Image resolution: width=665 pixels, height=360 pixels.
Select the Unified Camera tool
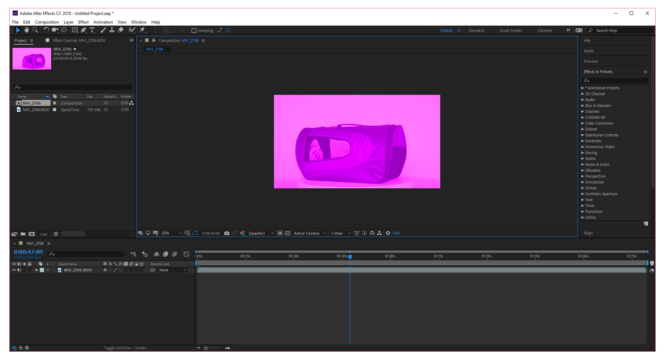[x=55, y=30]
